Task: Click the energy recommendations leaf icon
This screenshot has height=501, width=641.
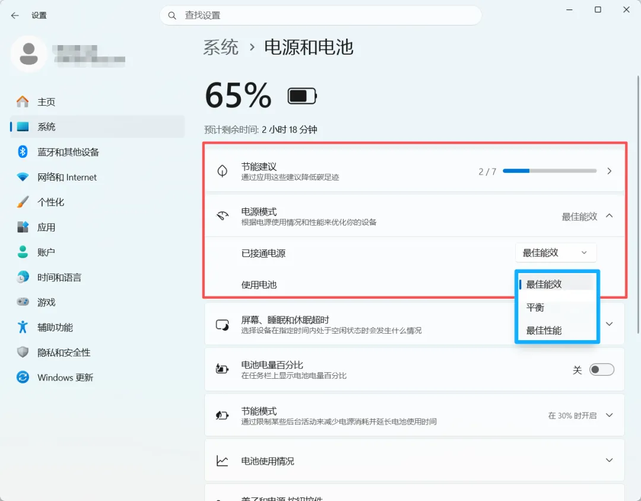Action: [x=223, y=171]
